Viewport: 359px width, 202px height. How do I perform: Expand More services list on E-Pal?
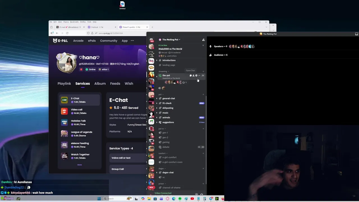[79, 165]
